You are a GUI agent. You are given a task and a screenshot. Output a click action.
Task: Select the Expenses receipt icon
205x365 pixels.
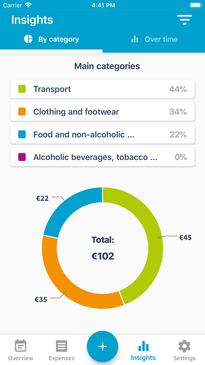click(x=61, y=346)
